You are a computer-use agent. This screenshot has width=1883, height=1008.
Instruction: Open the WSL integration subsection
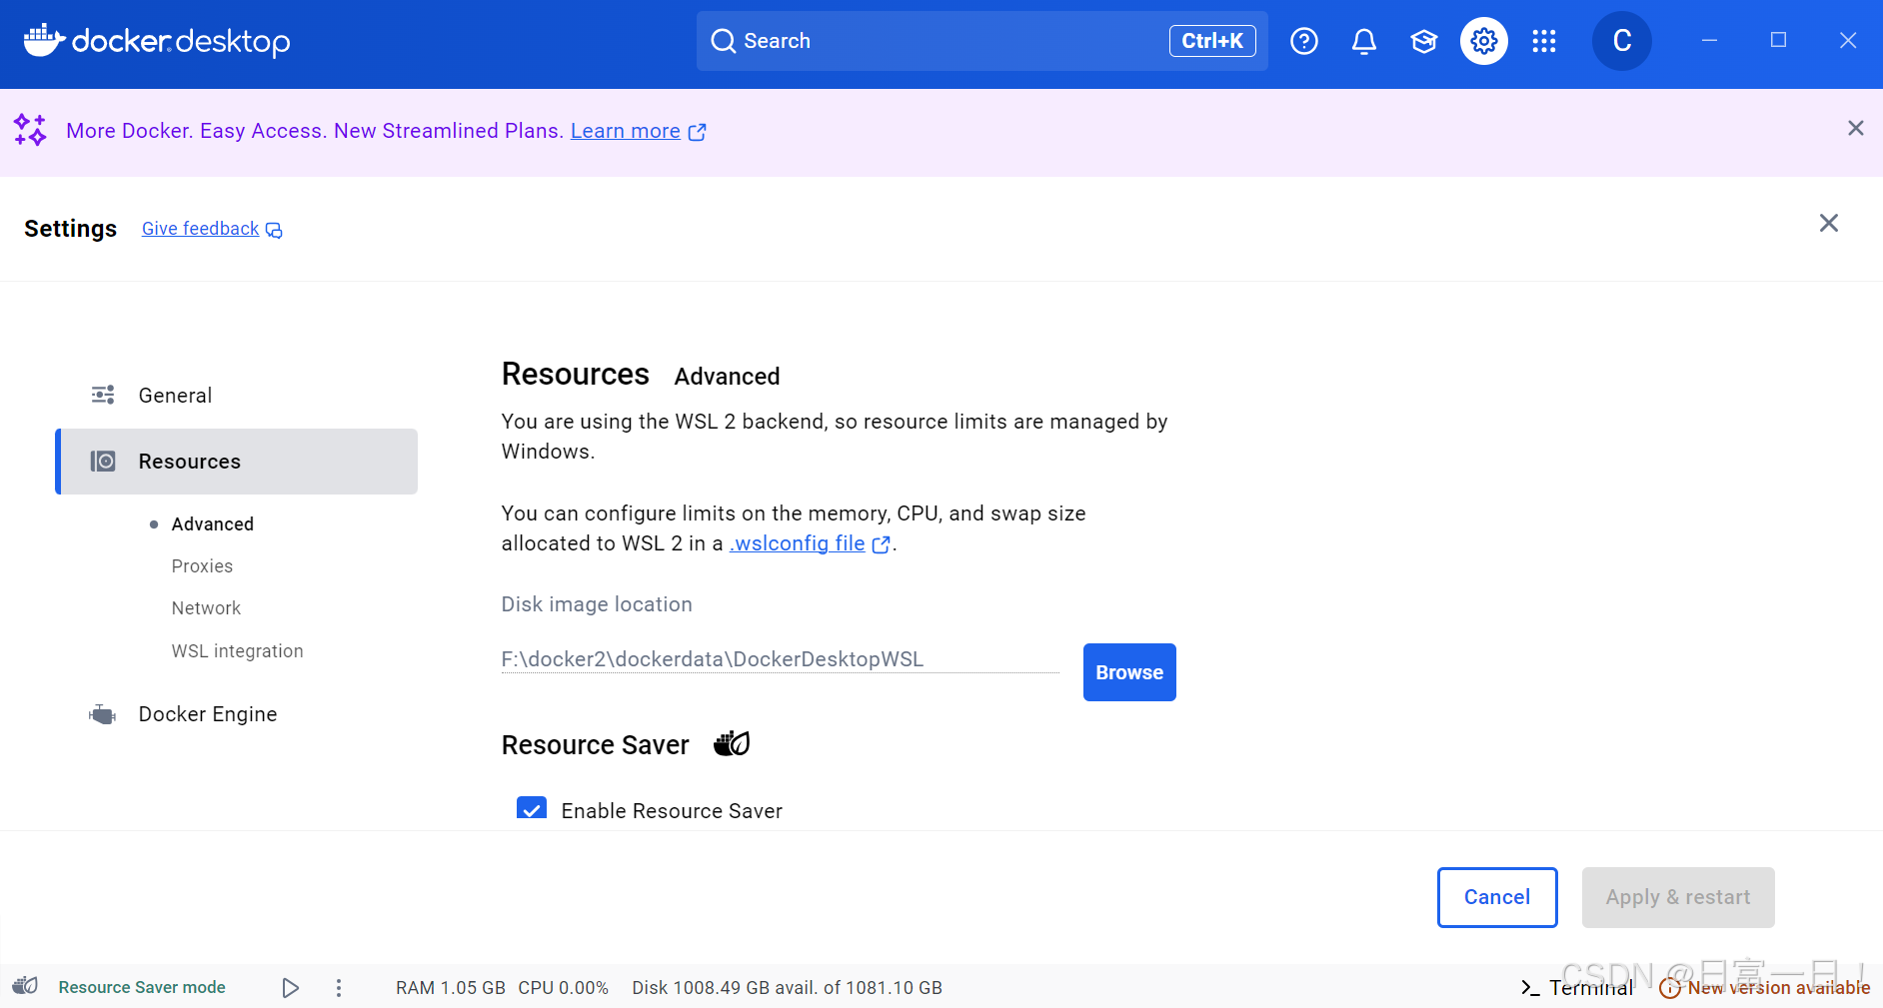pos(237,650)
